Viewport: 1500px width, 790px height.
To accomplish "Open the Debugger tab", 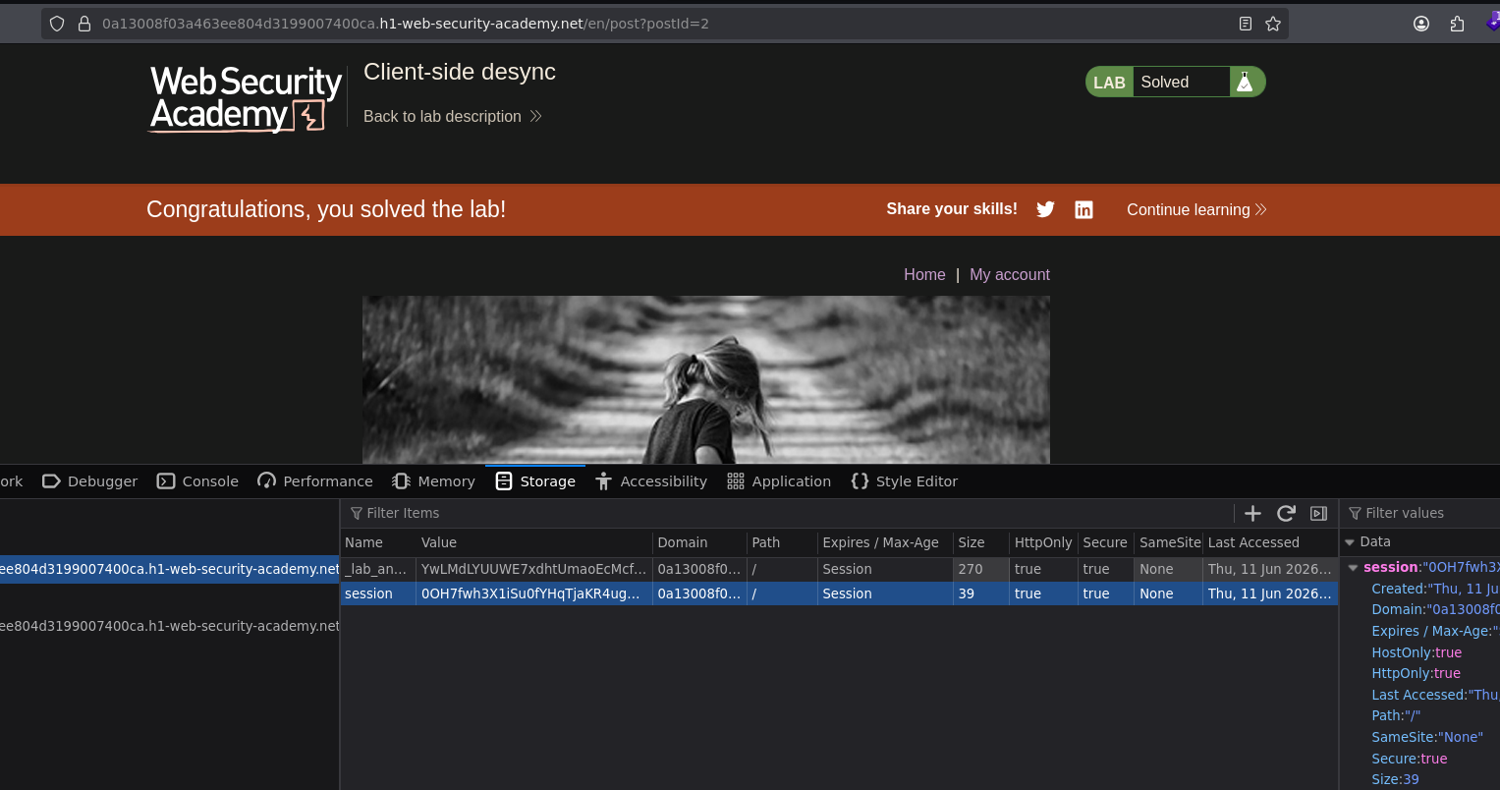I will (89, 481).
